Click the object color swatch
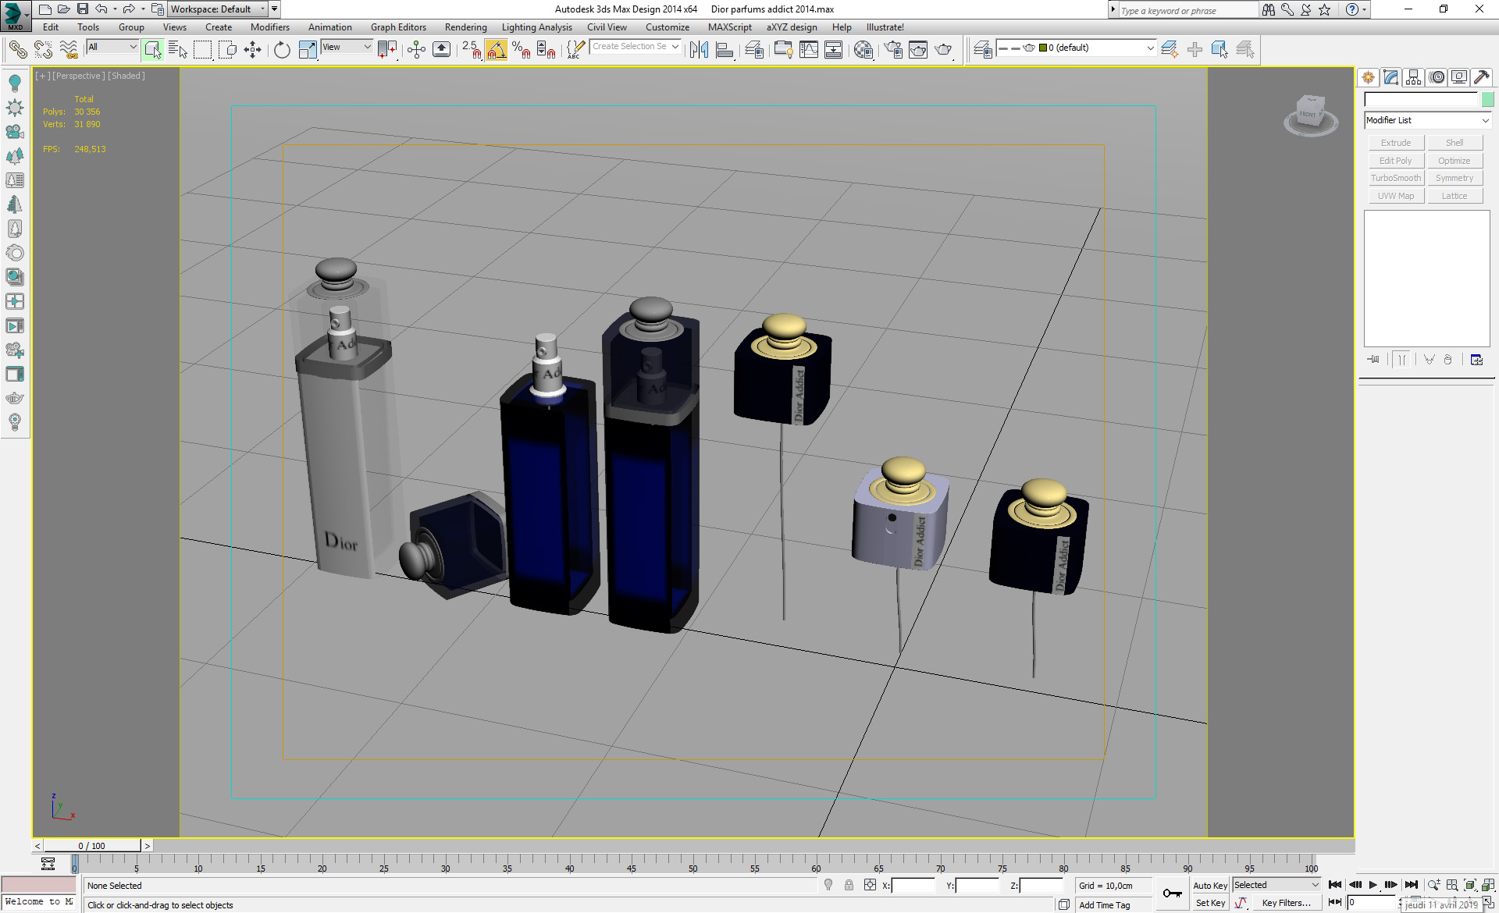Image resolution: width=1499 pixels, height=913 pixels. pyautogui.click(x=1487, y=99)
